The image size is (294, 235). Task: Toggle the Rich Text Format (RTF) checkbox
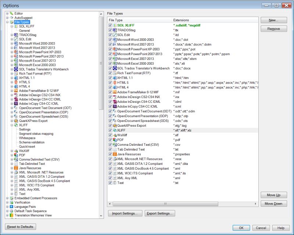click(111, 73)
